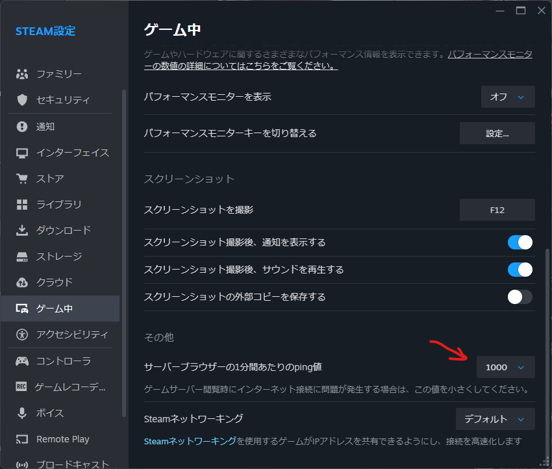Click the アクセシビリティ accessibility icon

coord(22,335)
